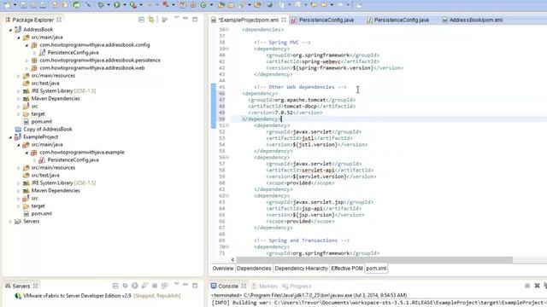Click the Start server icon in Servers view

pos(135,286)
